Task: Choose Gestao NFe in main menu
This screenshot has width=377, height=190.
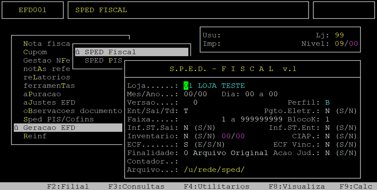Action: click(x=46, y=61)
